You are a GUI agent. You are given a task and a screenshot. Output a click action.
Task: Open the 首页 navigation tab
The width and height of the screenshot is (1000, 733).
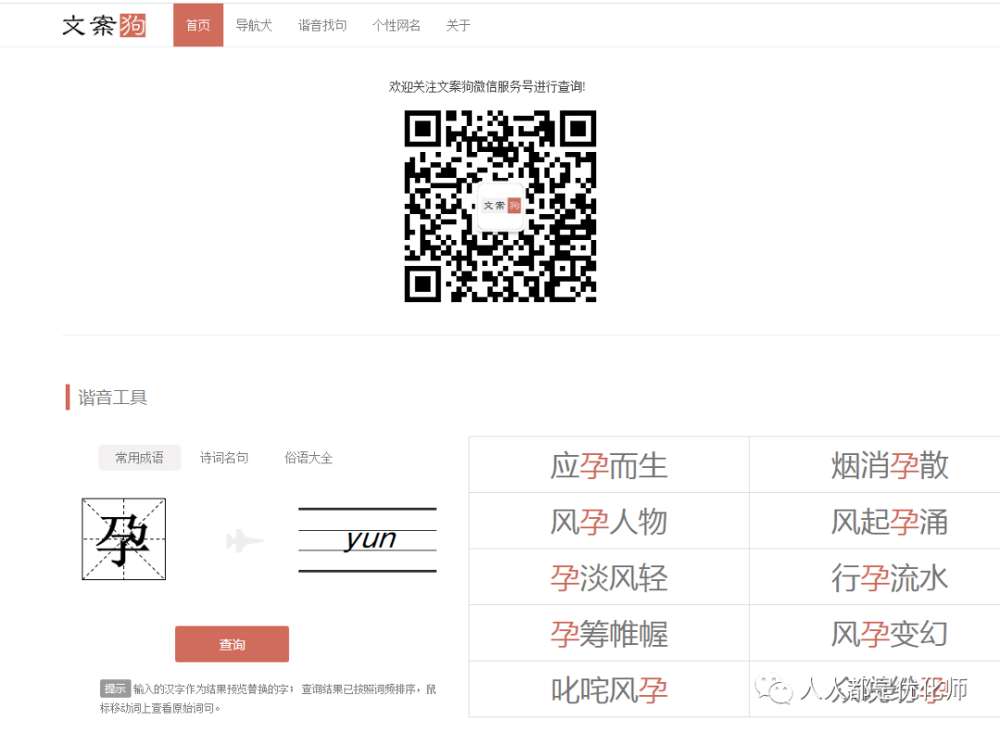(x=198, y=25)
